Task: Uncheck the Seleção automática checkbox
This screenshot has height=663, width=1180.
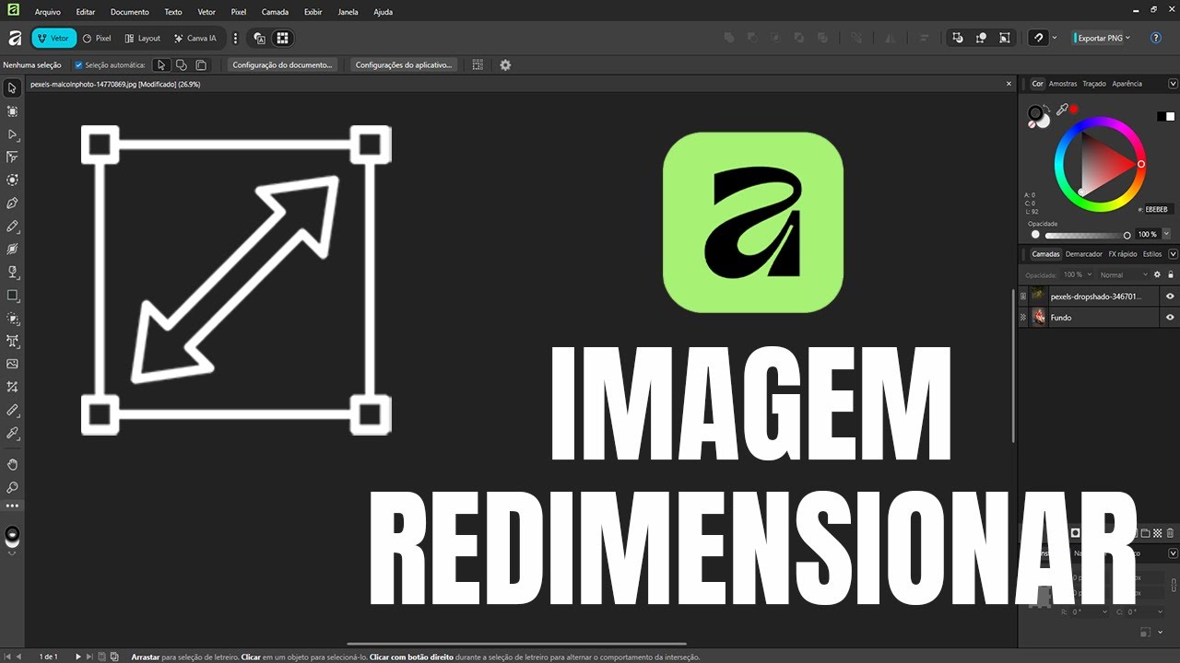Action: (78, 65)
